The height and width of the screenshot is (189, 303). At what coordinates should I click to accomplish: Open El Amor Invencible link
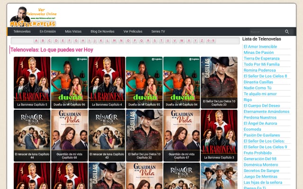[x=260, y=46]
